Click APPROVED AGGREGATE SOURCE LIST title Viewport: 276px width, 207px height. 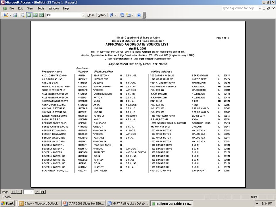(137, 44)
